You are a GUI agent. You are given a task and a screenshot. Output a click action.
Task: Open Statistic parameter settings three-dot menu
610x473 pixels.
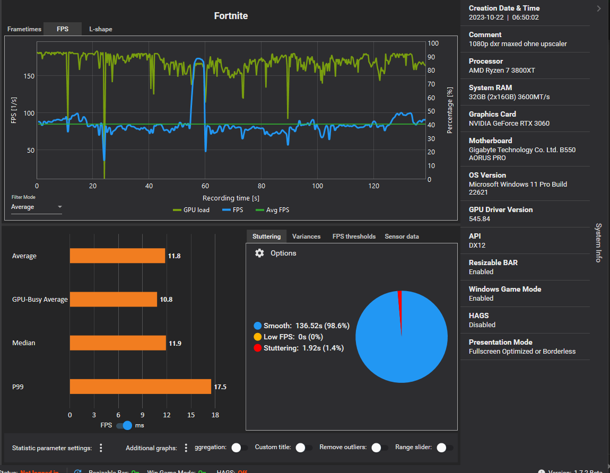101,448
